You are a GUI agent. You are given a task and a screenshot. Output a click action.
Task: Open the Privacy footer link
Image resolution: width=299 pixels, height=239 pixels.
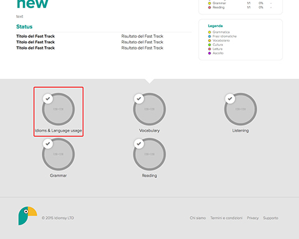(253, 218)
